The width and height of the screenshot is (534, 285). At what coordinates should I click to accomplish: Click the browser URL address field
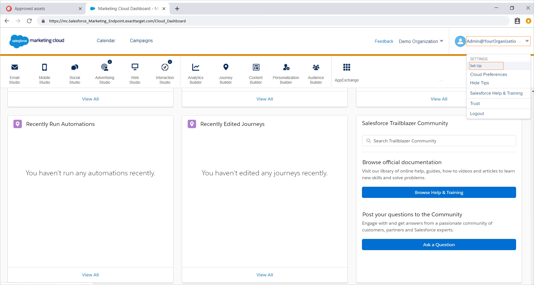(x=273, y=21)
